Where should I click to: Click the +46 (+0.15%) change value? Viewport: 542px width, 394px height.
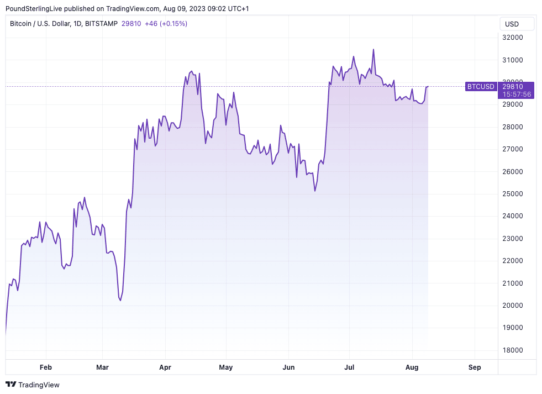166,24
